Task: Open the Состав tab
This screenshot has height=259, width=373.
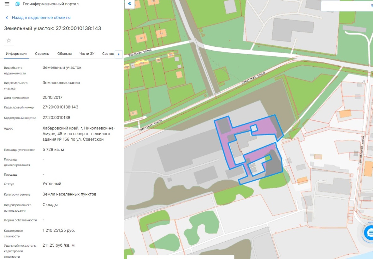Action: tap(108, 54)
